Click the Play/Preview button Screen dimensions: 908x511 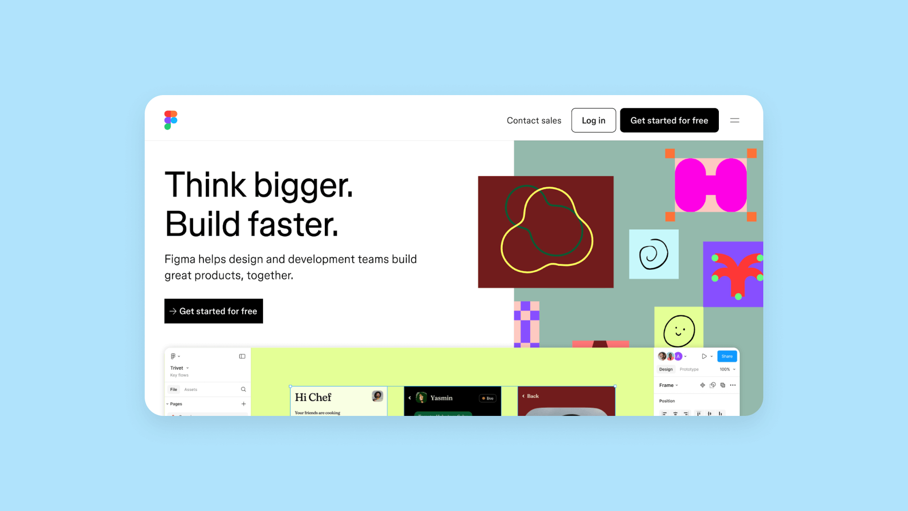pyautogui.click(x=704, y=356)
